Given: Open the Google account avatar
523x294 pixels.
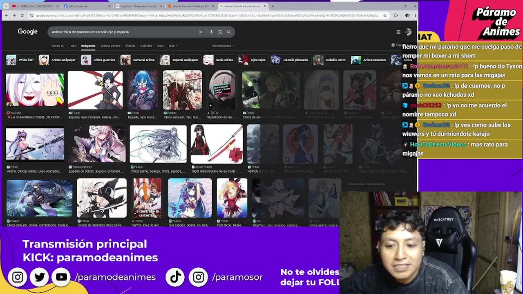Looking at the screenshot, I should 408,32.
